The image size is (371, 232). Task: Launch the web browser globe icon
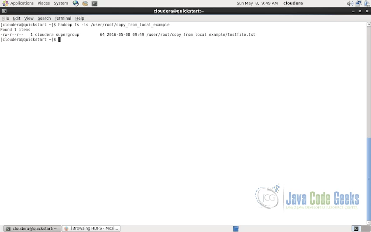click(76, 3)
